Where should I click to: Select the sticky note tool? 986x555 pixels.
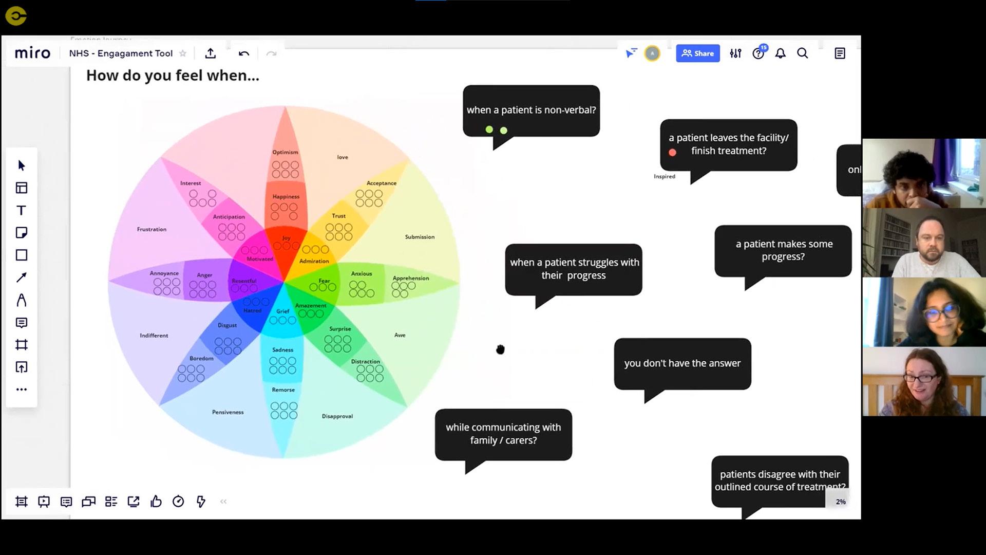click(21, 233)
